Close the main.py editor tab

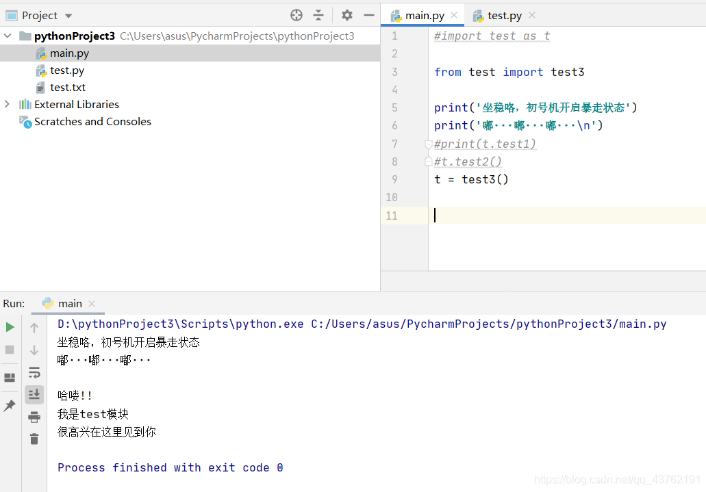454,15
